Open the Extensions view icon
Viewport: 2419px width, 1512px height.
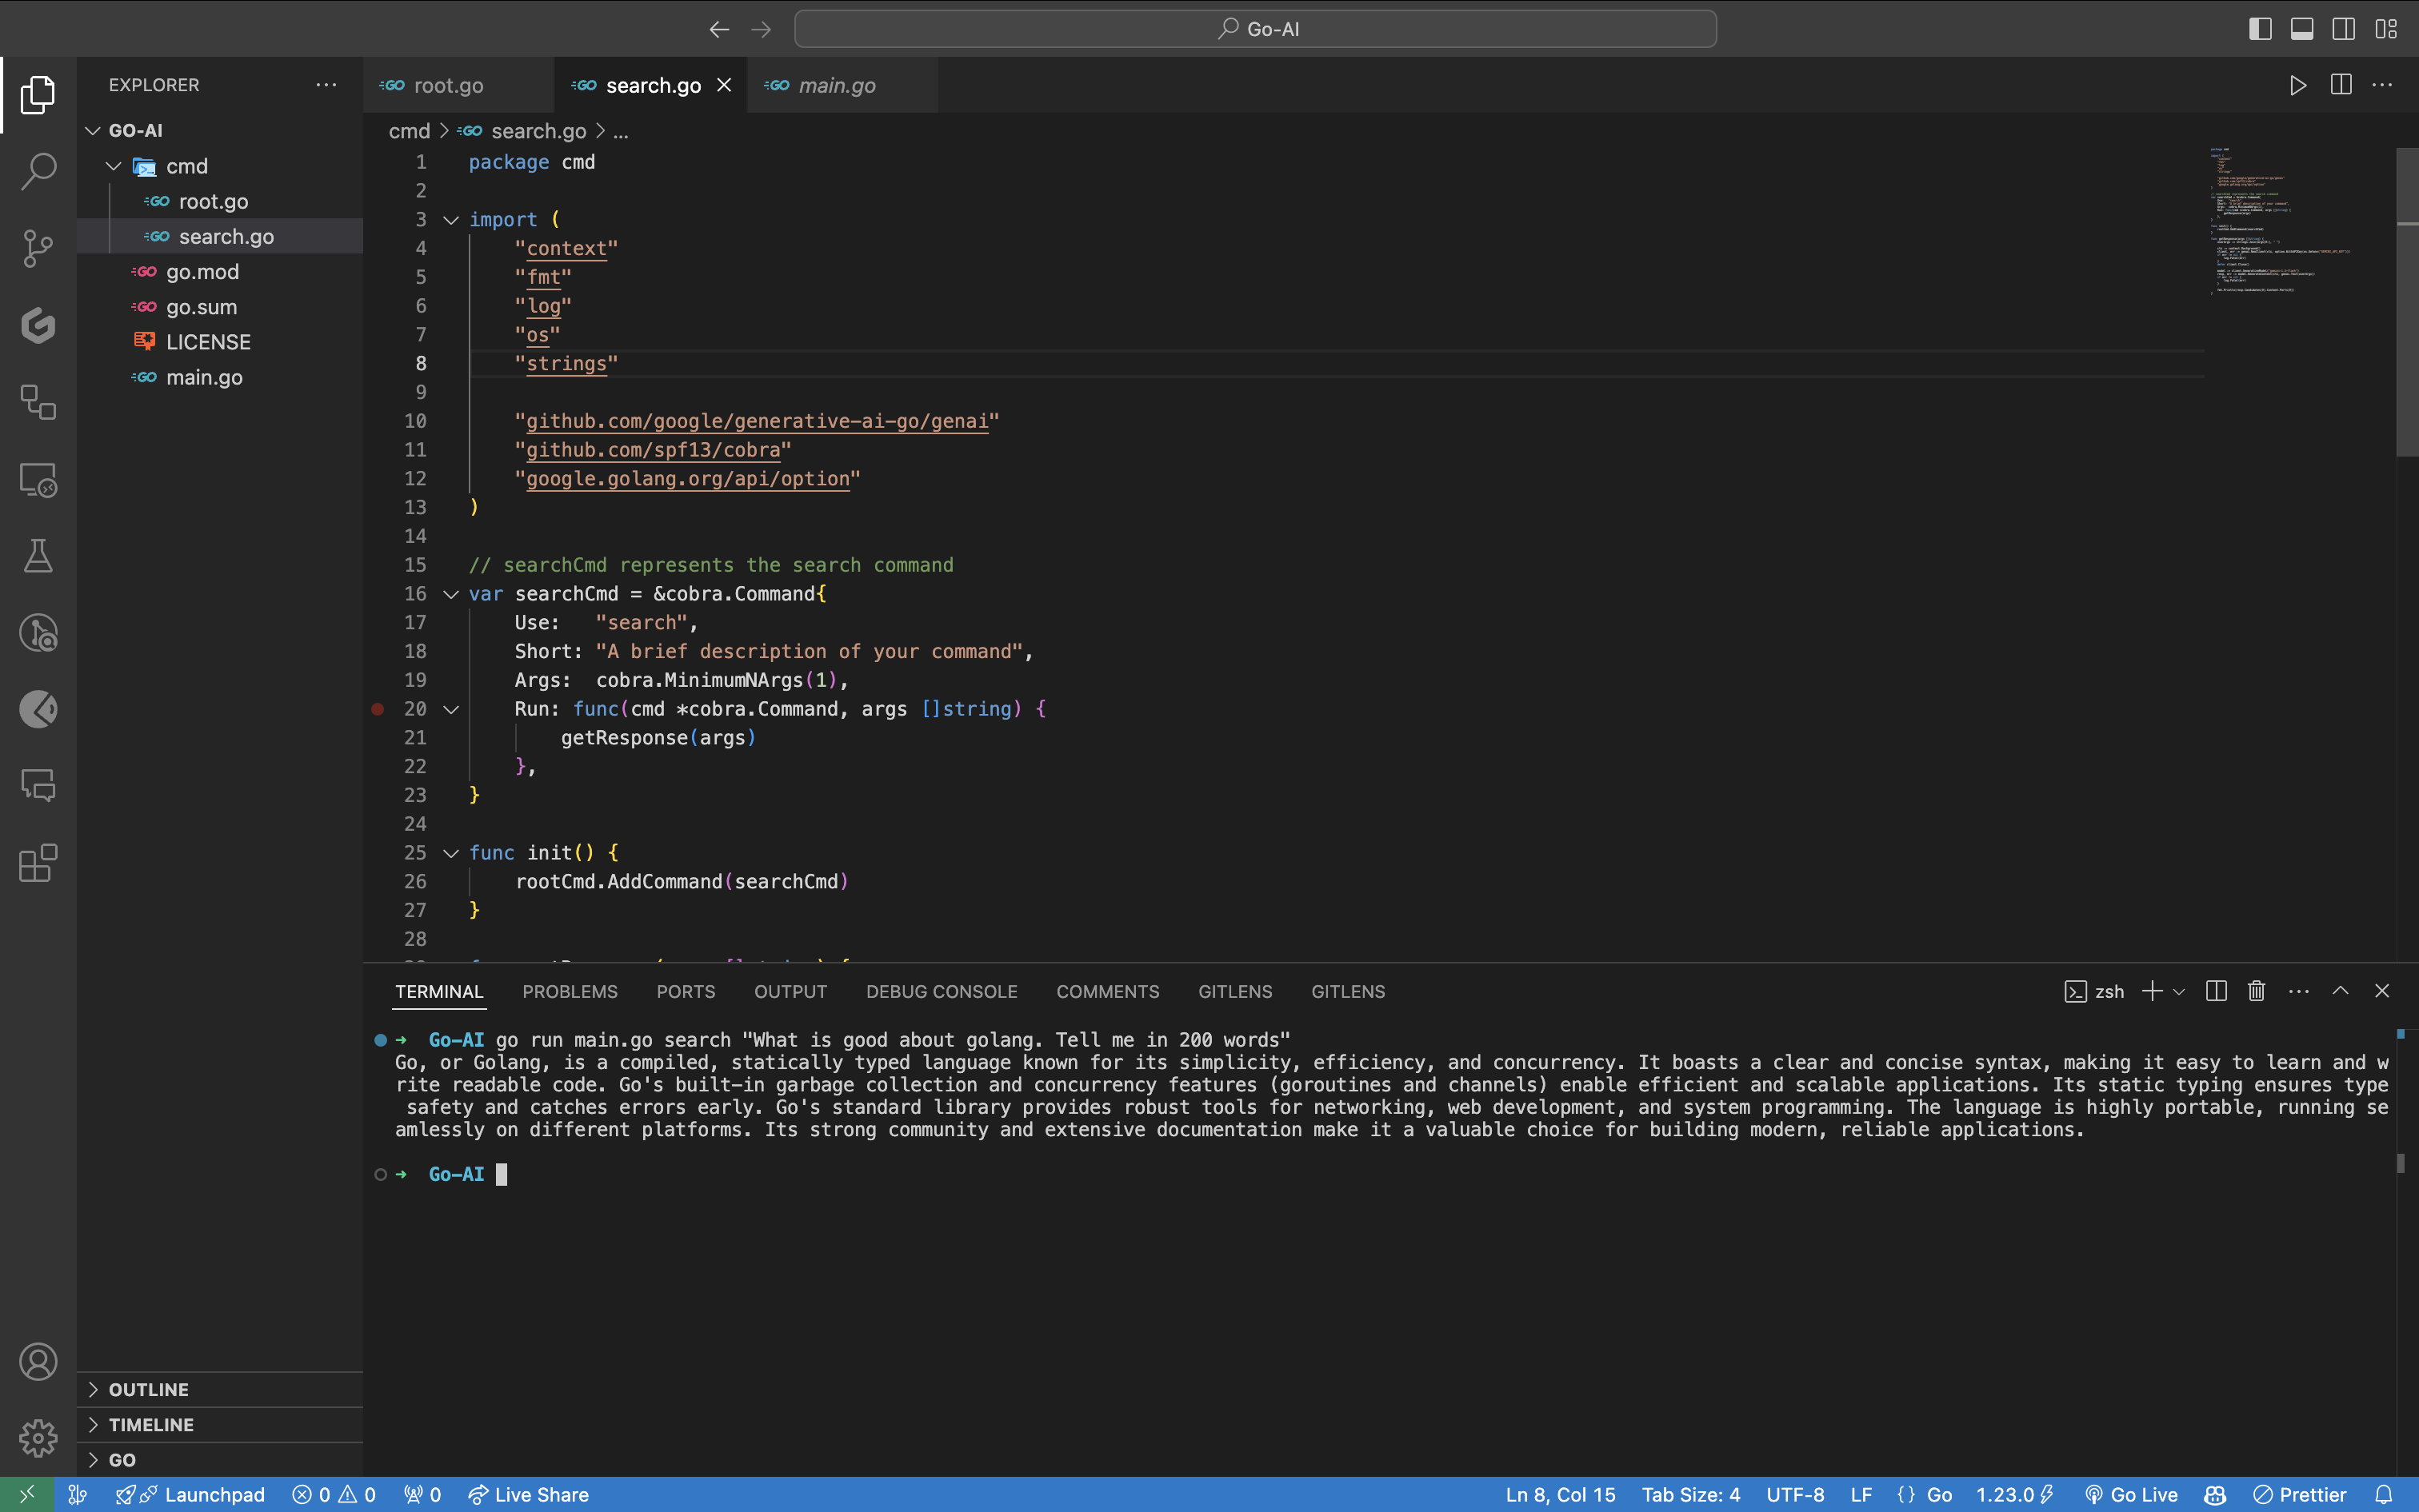pyautogui.click(x=38, y=863)
